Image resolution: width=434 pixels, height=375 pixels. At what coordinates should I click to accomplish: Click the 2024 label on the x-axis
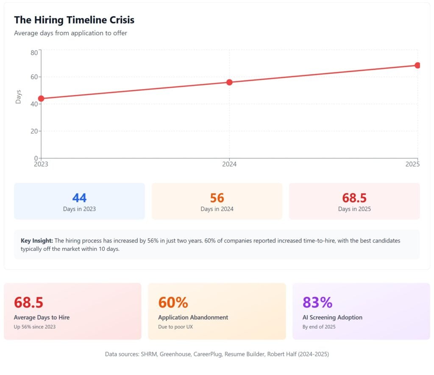[x=229, y=164]
